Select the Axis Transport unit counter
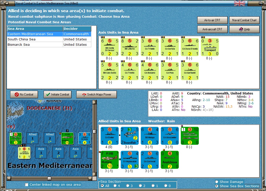Viewport: 266px width, 191px height. point(210,47)
